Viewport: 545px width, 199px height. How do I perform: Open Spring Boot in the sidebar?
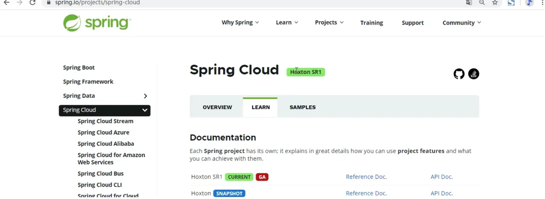(x=79, y=67)
